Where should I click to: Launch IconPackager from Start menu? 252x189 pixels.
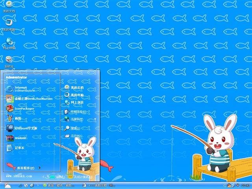tap(20, 109)
